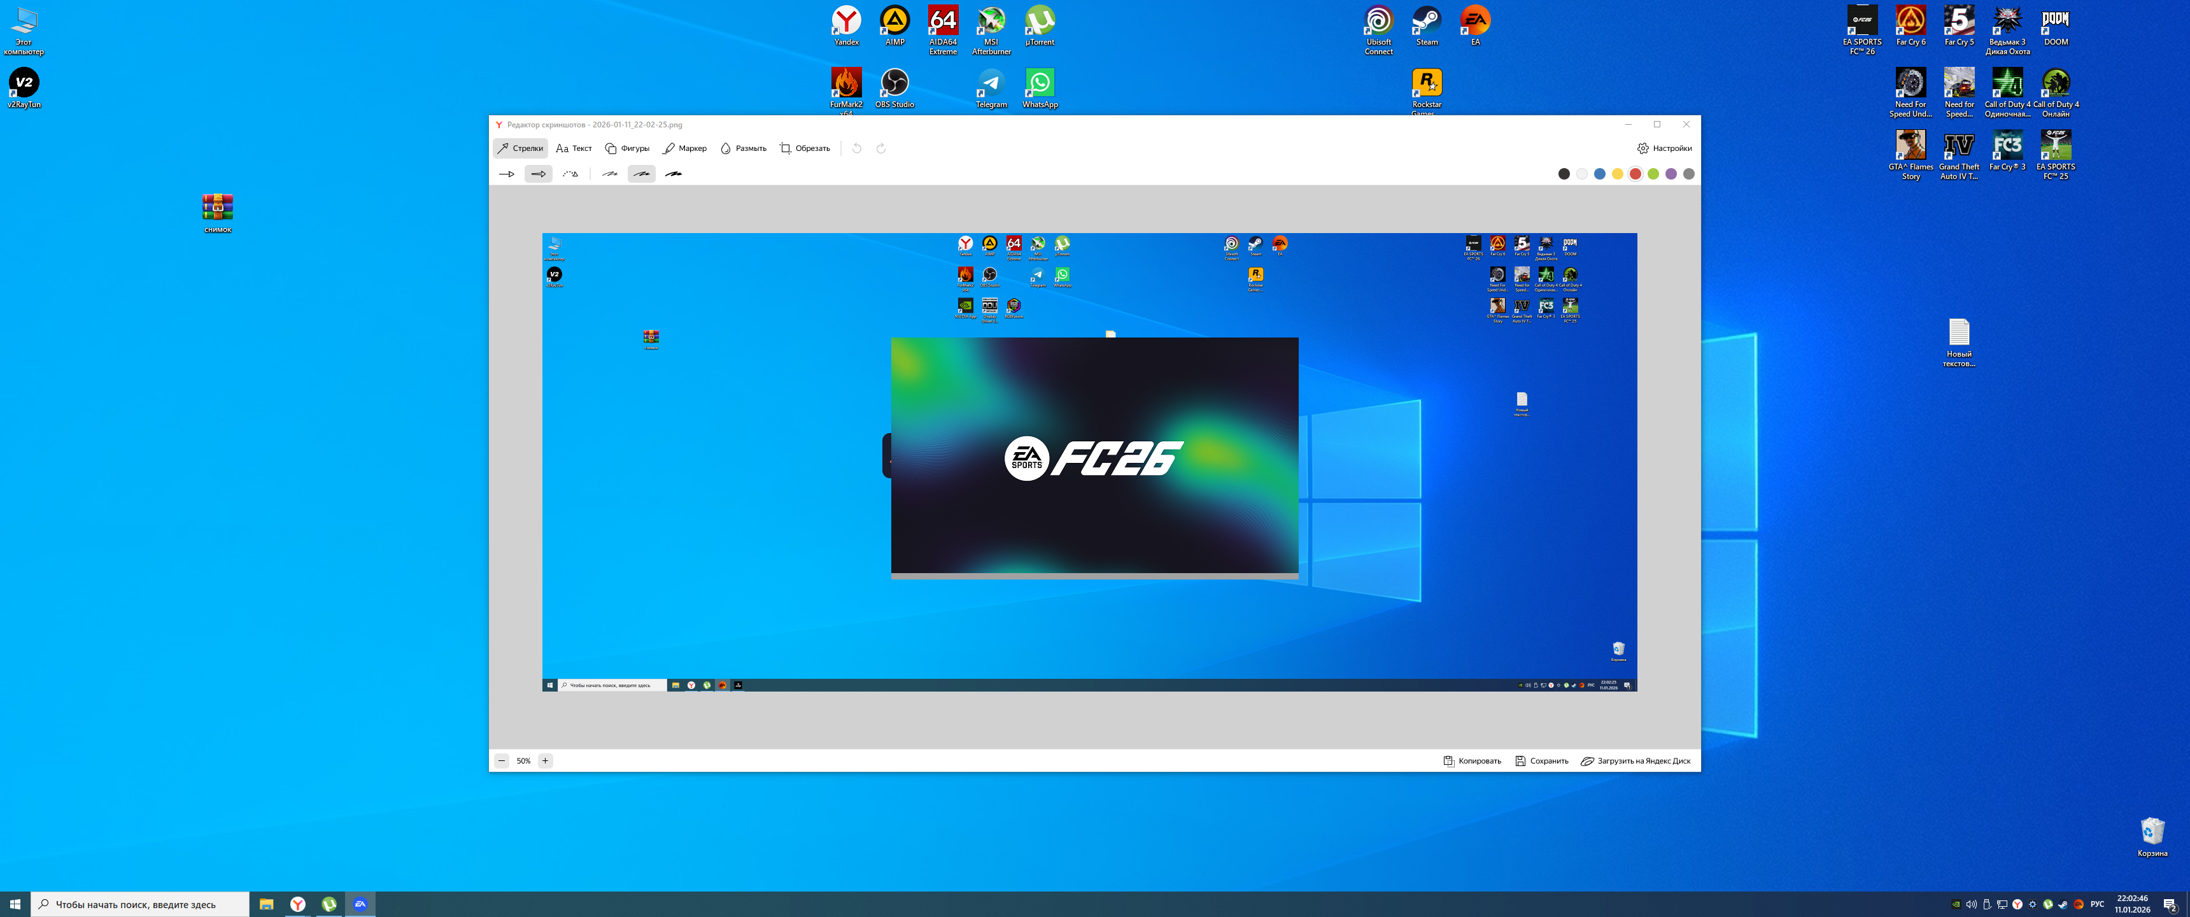The image size is (2190, 917).
Task: Set medium stroke thickness
Action: 642,174
